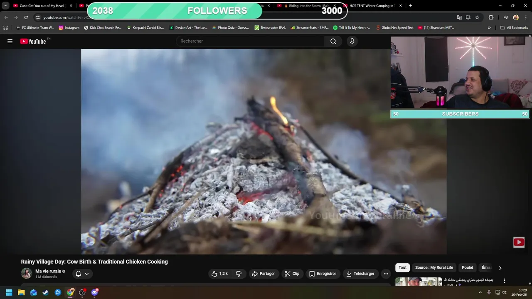Open the Chrome profile avatar

[x=516, y=17]
